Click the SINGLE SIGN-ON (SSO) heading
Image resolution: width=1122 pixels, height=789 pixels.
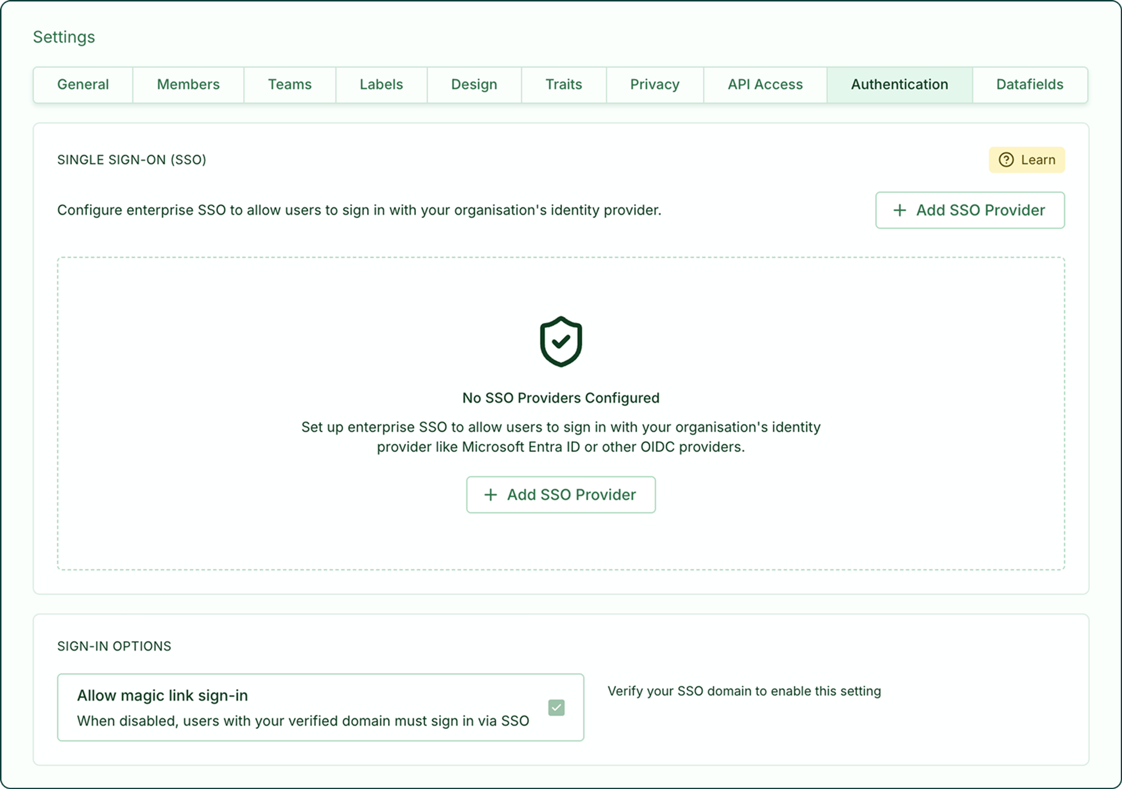132,160
